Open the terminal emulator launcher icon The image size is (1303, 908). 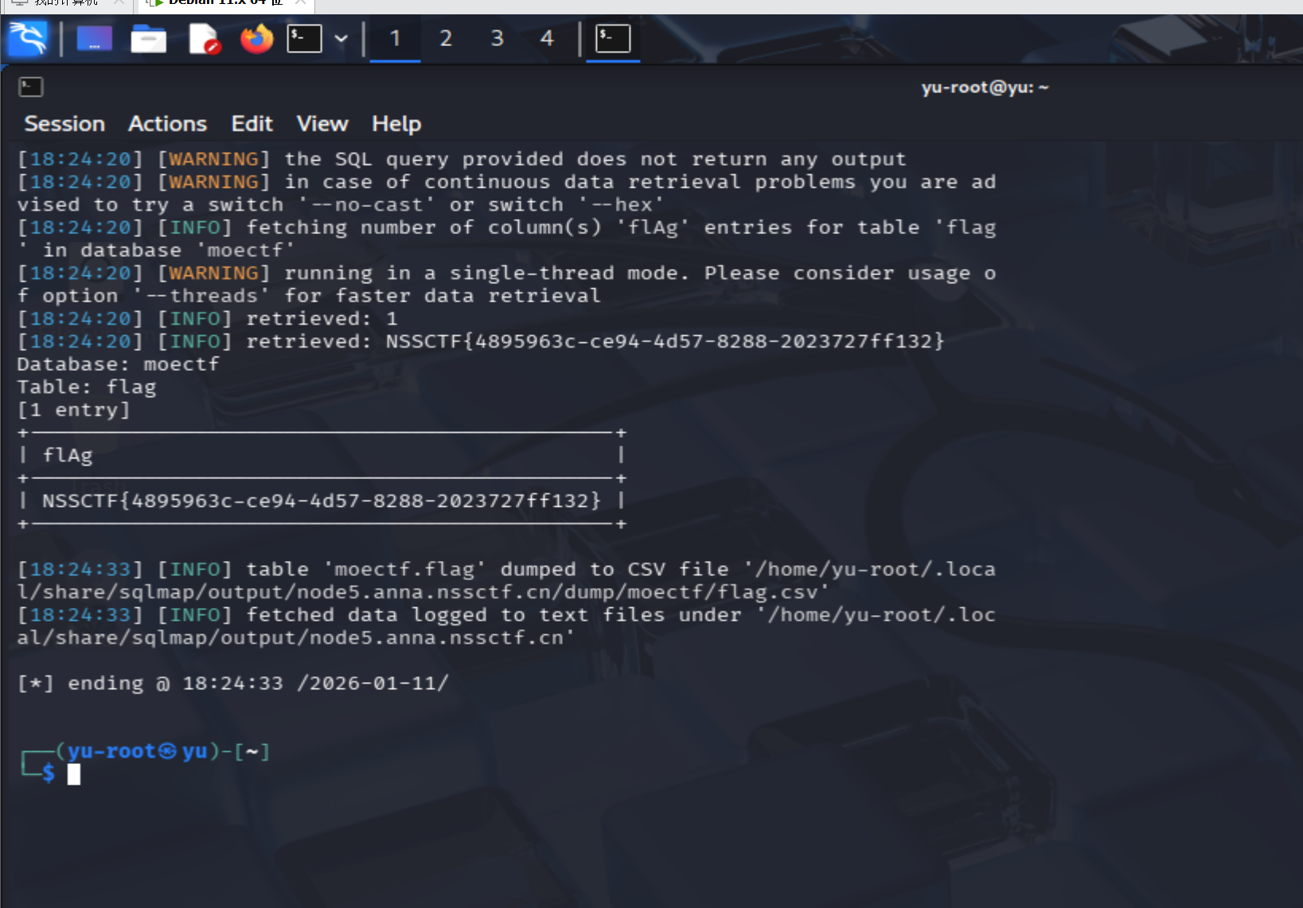click(x=304, y=38)
